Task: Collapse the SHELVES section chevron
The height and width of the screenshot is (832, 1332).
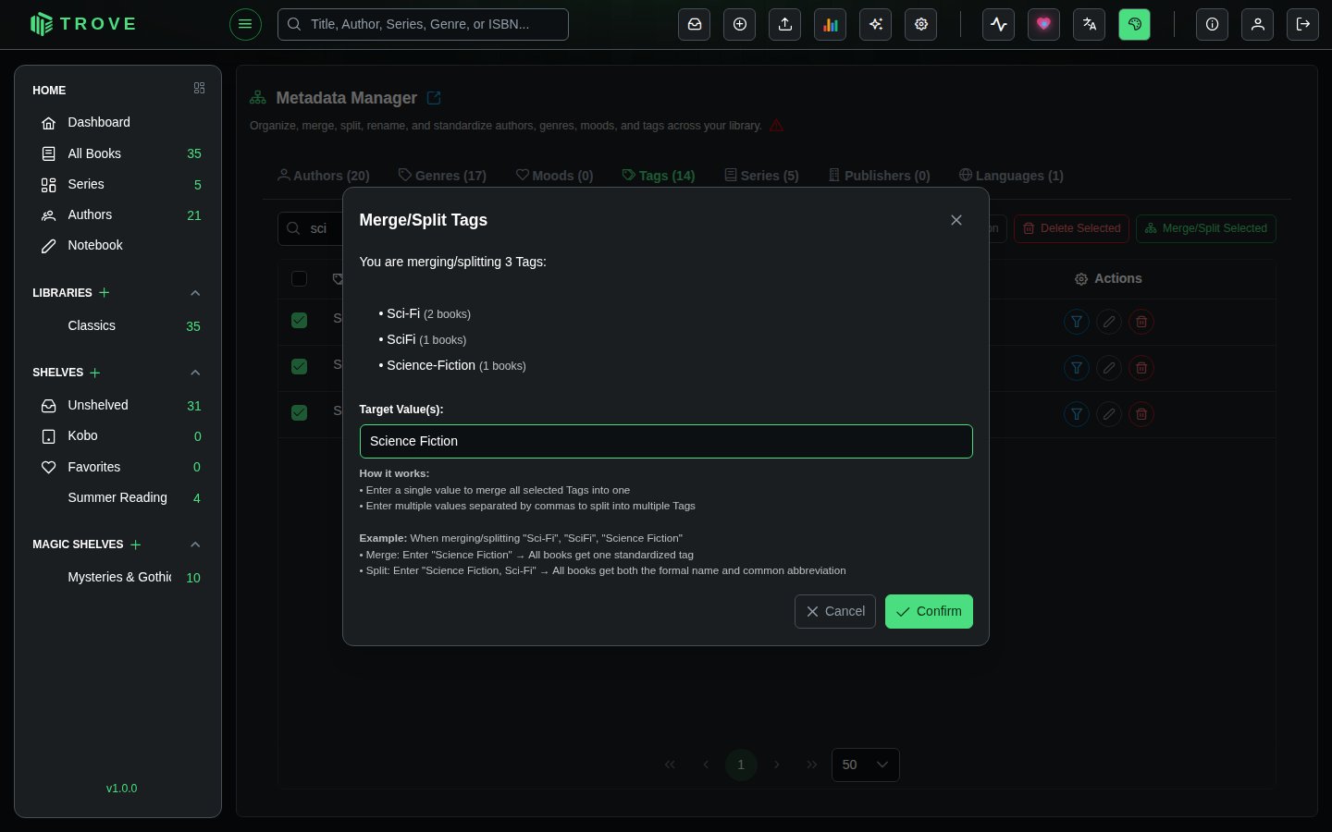Action: point(195,373)
